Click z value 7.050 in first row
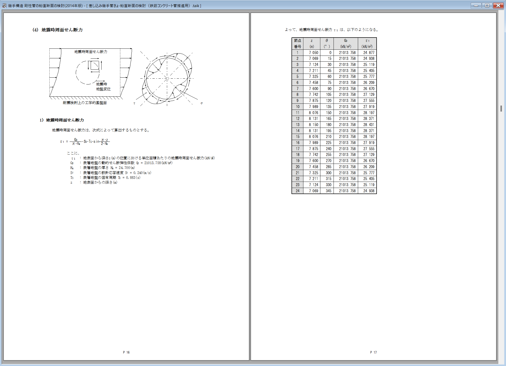This screenshot has height=366, width=506. [x=313, y=53]
